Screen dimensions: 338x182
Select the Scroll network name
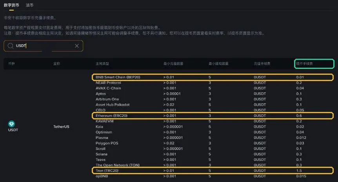tap(100, 149)
